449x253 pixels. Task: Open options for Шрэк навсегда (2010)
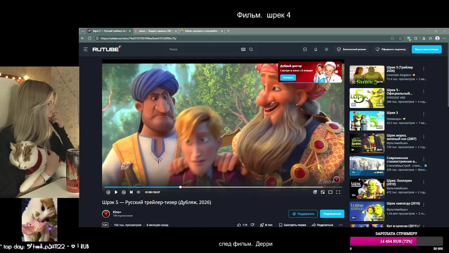click(424, 205)
